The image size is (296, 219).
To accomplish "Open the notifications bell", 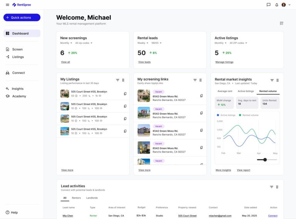I will click(x=277, y=5).
